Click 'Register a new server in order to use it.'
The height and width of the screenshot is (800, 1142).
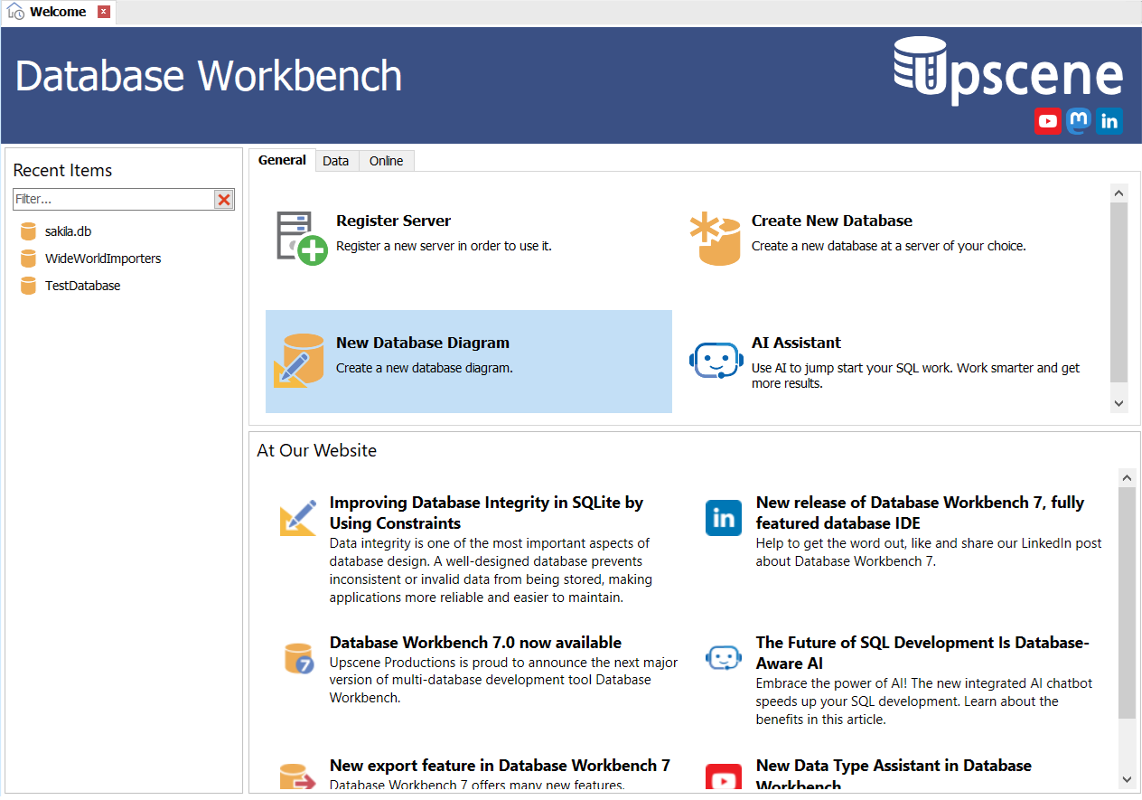(444, 246)
